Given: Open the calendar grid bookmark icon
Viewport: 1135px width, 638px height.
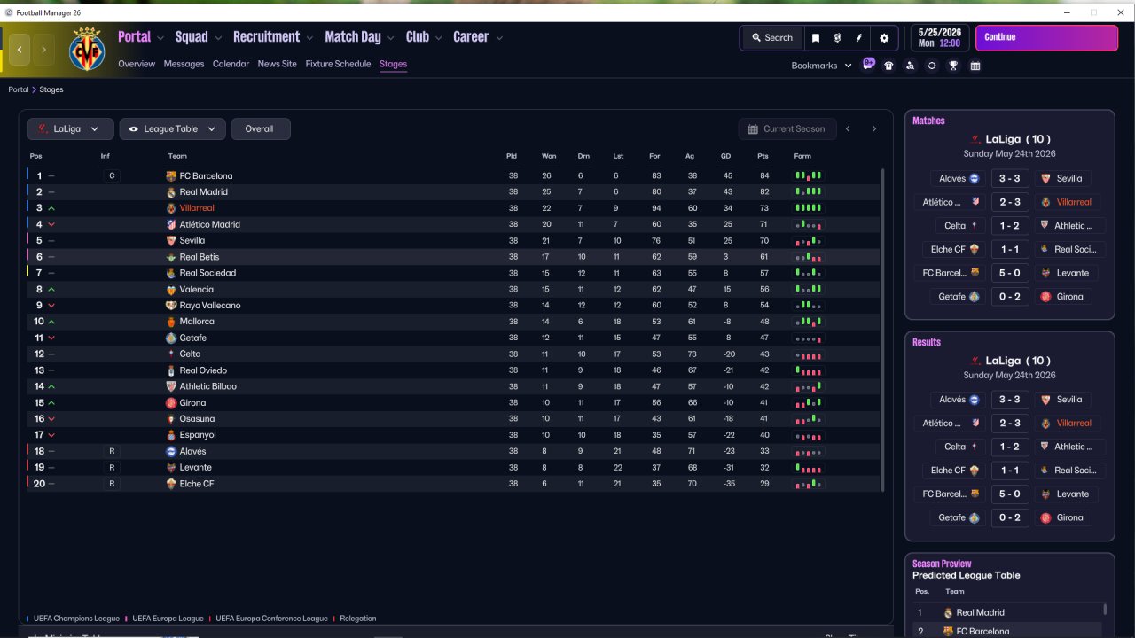Looking at the screenshot, I should 975,66.
